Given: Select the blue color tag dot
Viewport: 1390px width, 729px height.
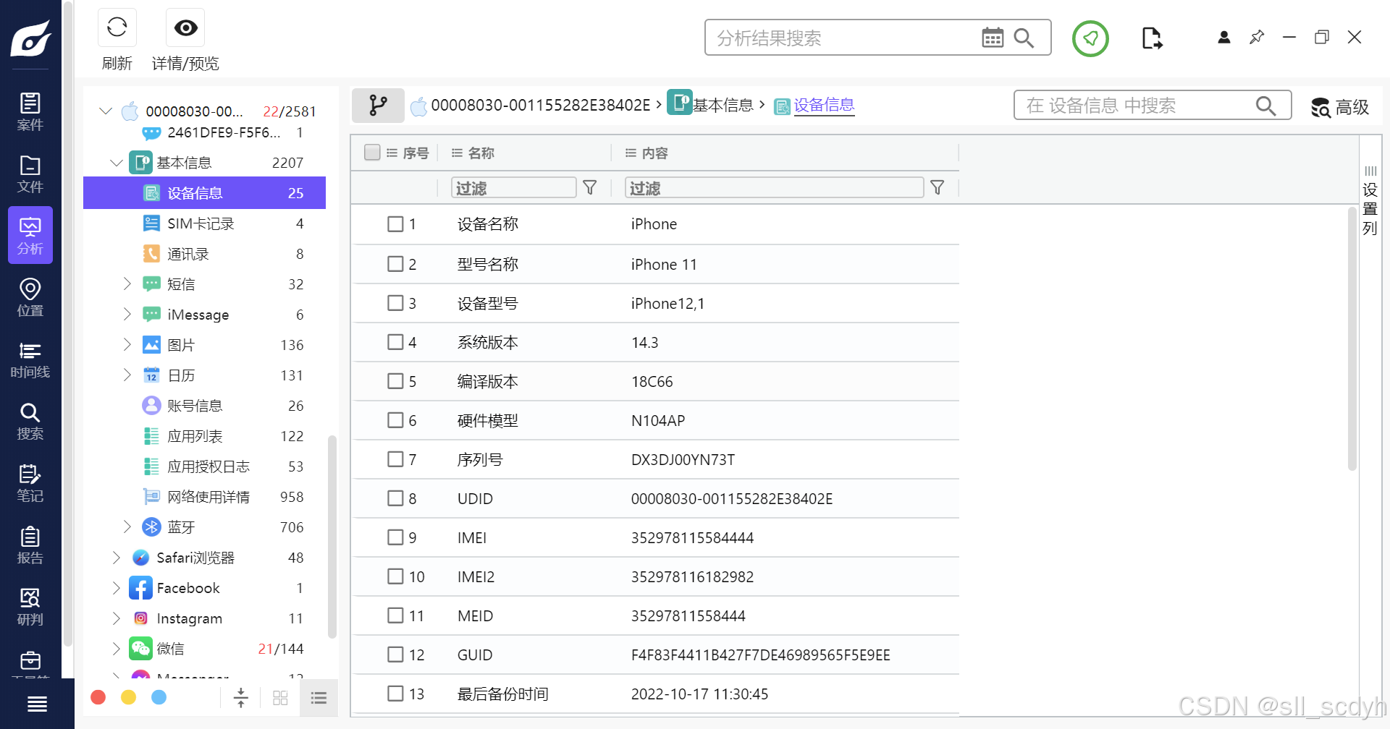Looking at the screenshot, I should click(x=159, y=697).
